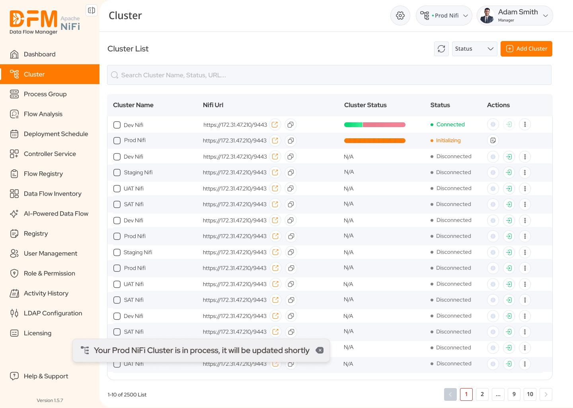Image resolution: width=573 pixels, height=408 pixels.
Task: Check the Initializing Prod Nifi checkbox
Action: [x=117, y=141]
